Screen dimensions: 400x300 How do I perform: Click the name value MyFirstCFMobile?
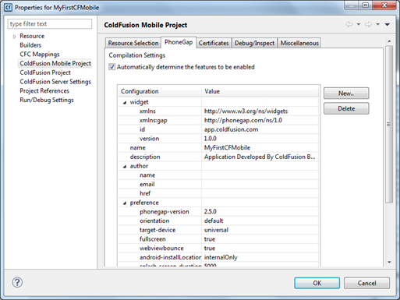coord(227,147)
